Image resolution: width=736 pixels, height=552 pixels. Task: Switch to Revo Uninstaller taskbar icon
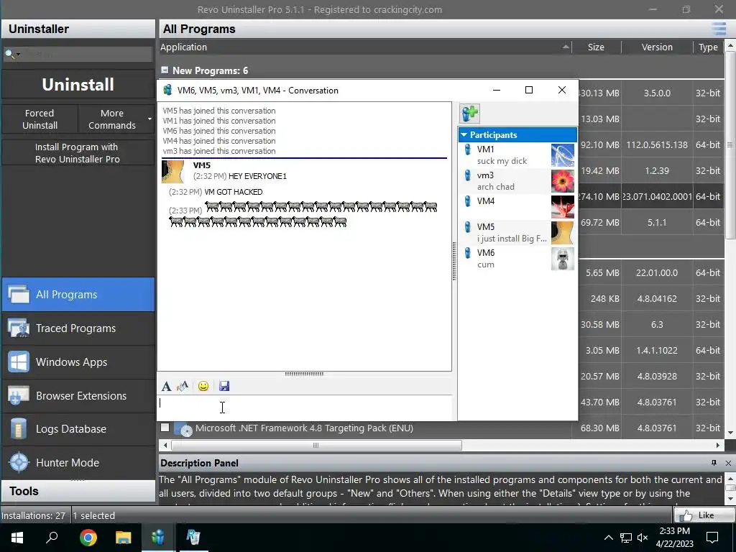tap(193, 538)
